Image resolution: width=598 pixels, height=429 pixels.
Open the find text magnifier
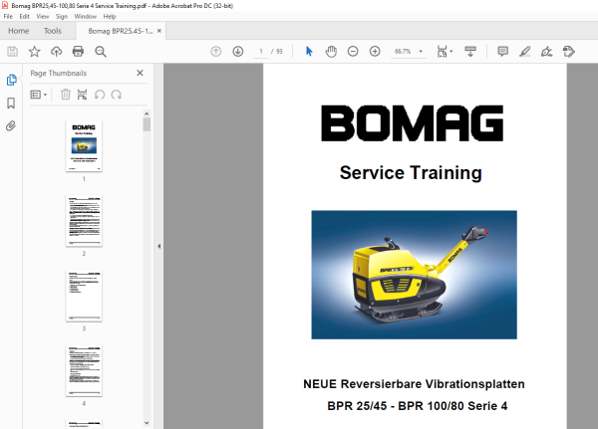(101, 52)
